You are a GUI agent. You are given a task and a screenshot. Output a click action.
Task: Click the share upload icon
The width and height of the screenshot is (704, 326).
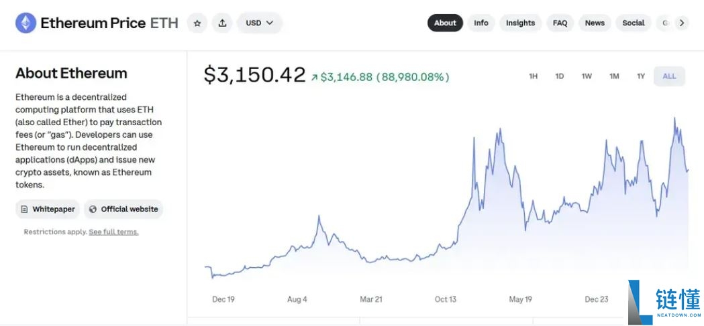click(222, 23)
